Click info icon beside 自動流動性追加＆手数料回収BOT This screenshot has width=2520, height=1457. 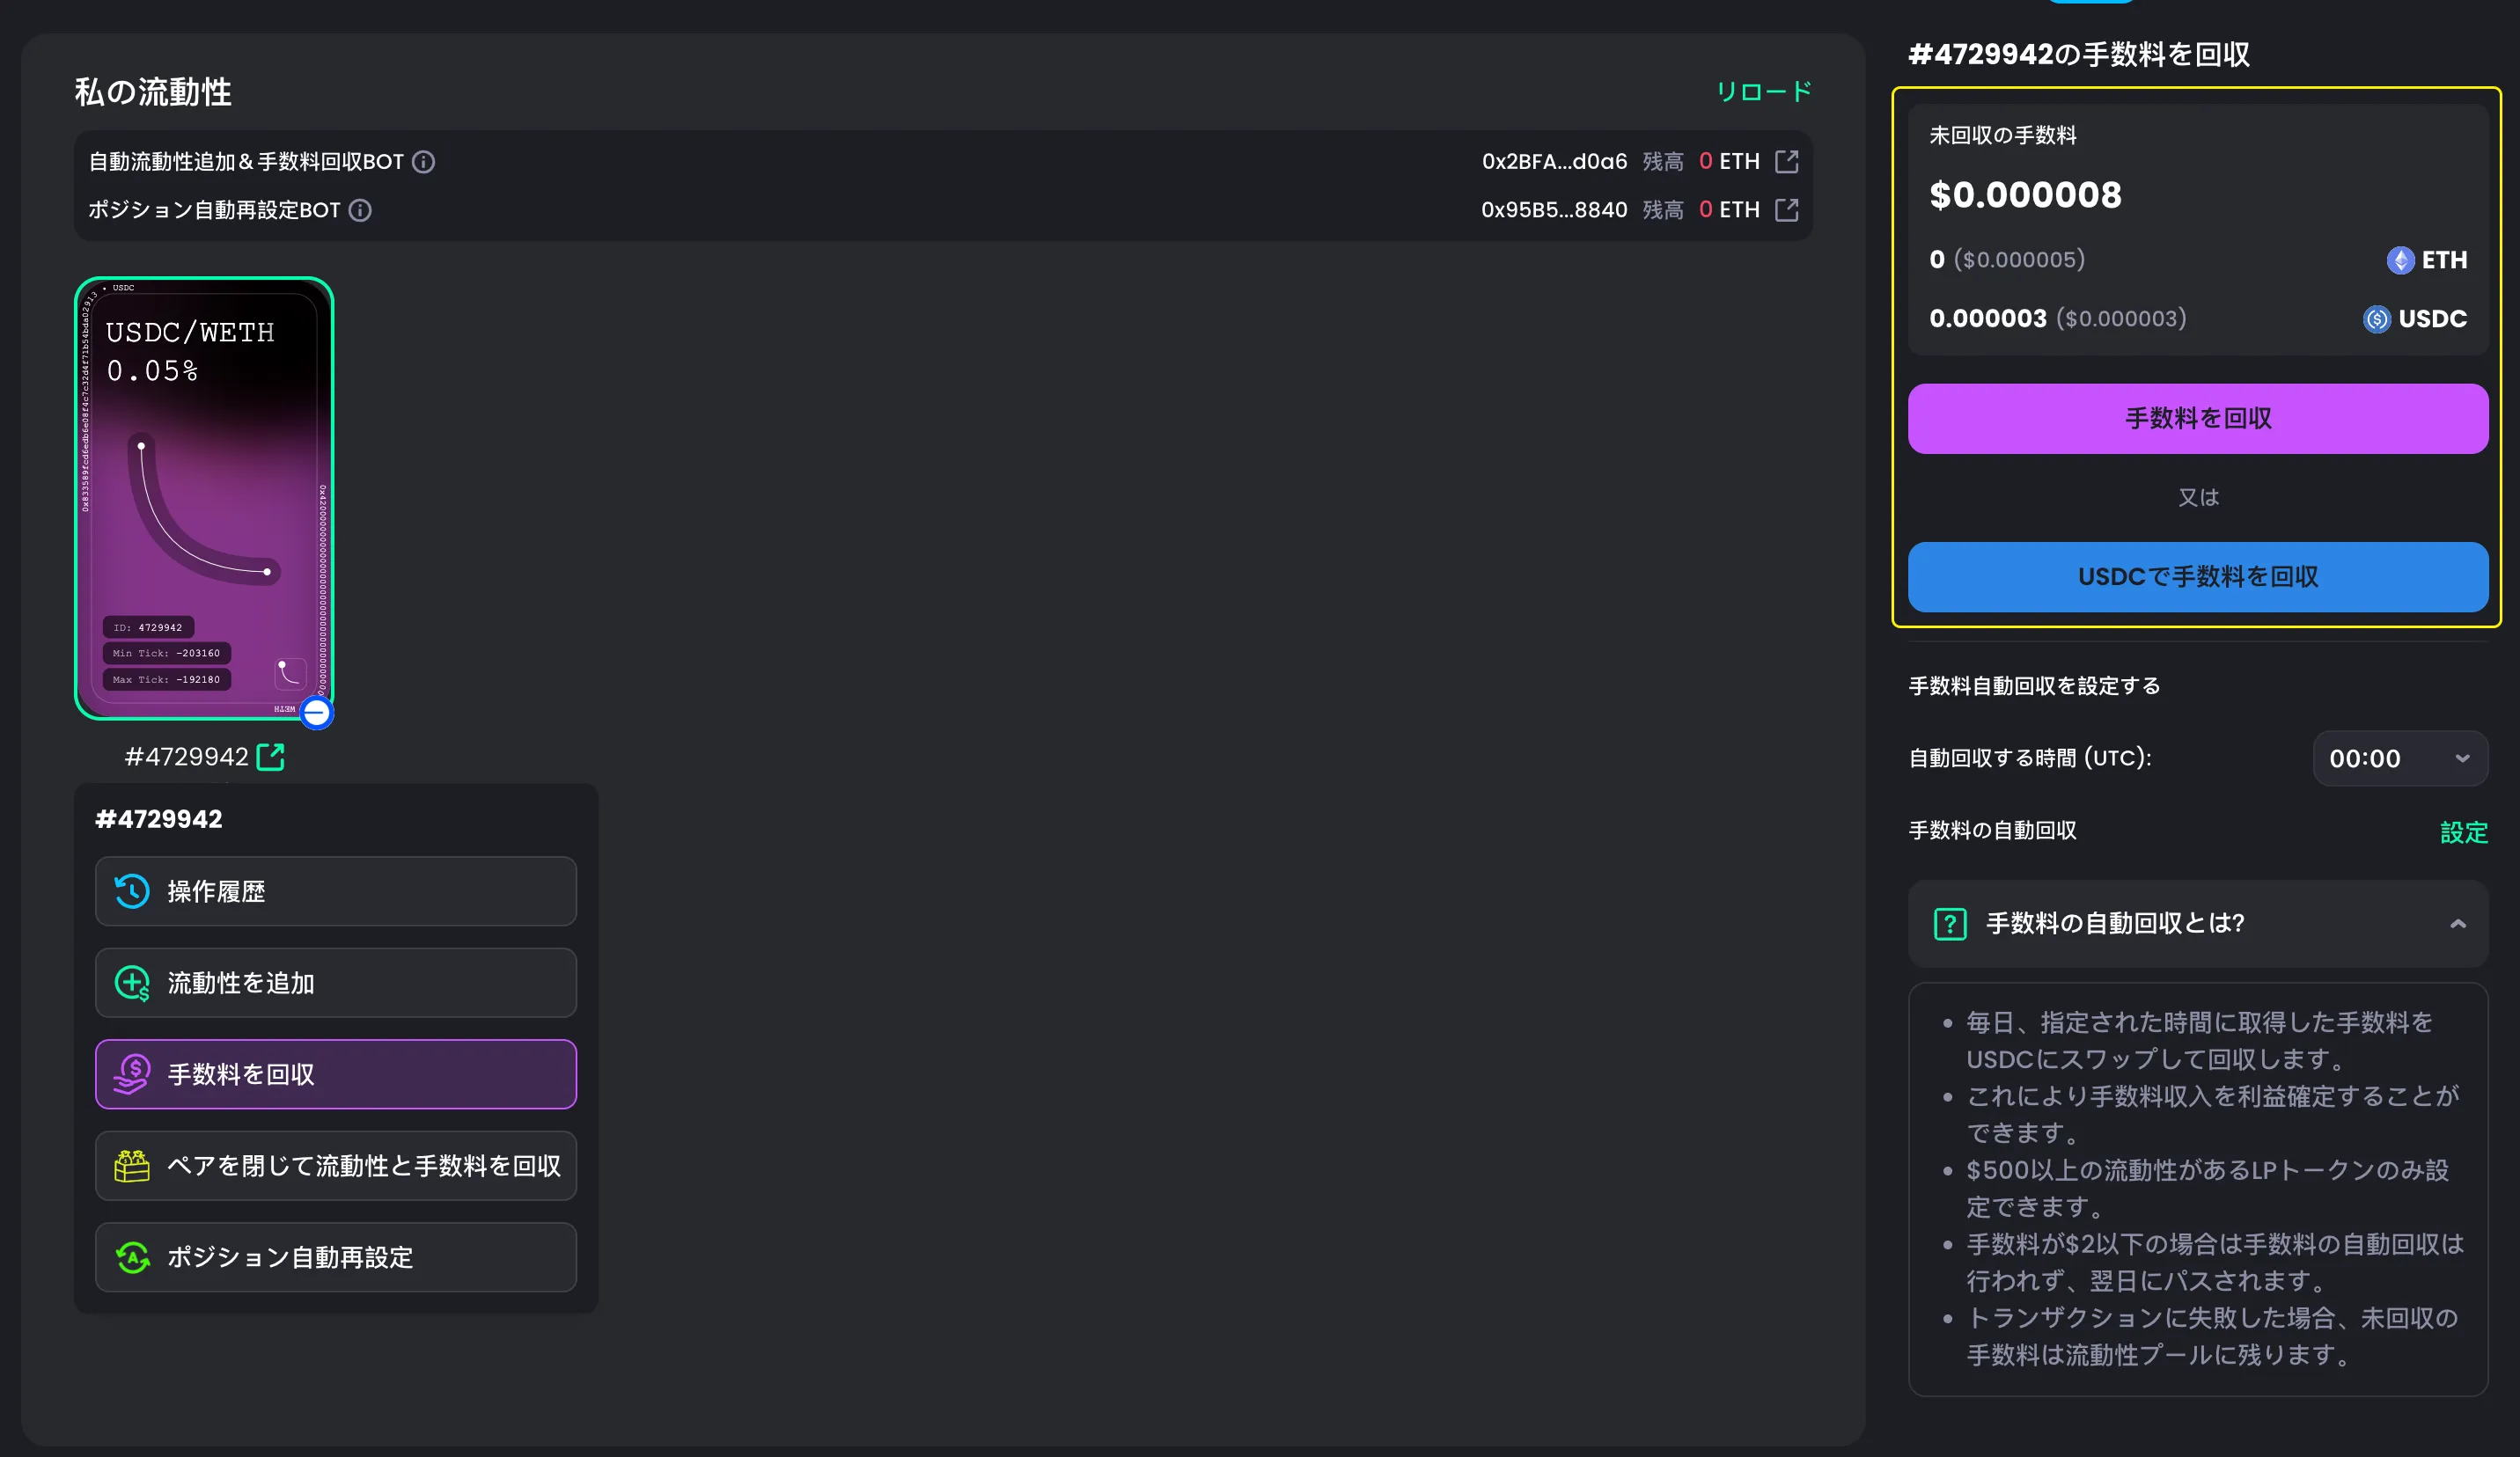pos(424,162)
